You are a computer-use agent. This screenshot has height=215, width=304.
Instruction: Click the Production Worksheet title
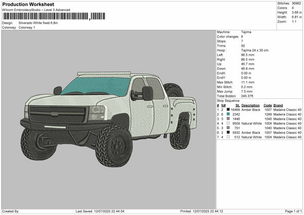(x=28, y=4)
